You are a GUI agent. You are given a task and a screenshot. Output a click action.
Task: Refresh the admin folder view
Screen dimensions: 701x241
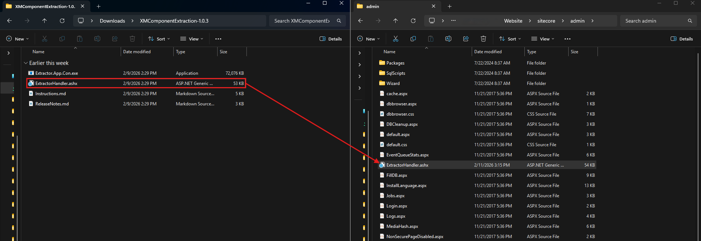coord(413,21)
